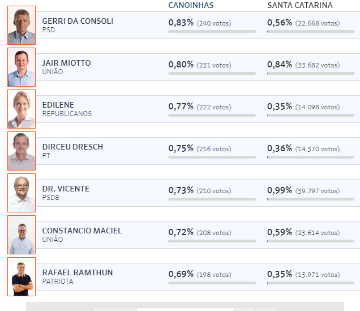Click the RAFAEL RAMTHUN name
Viewport: 360px width, 311px height.
(78, 272)
